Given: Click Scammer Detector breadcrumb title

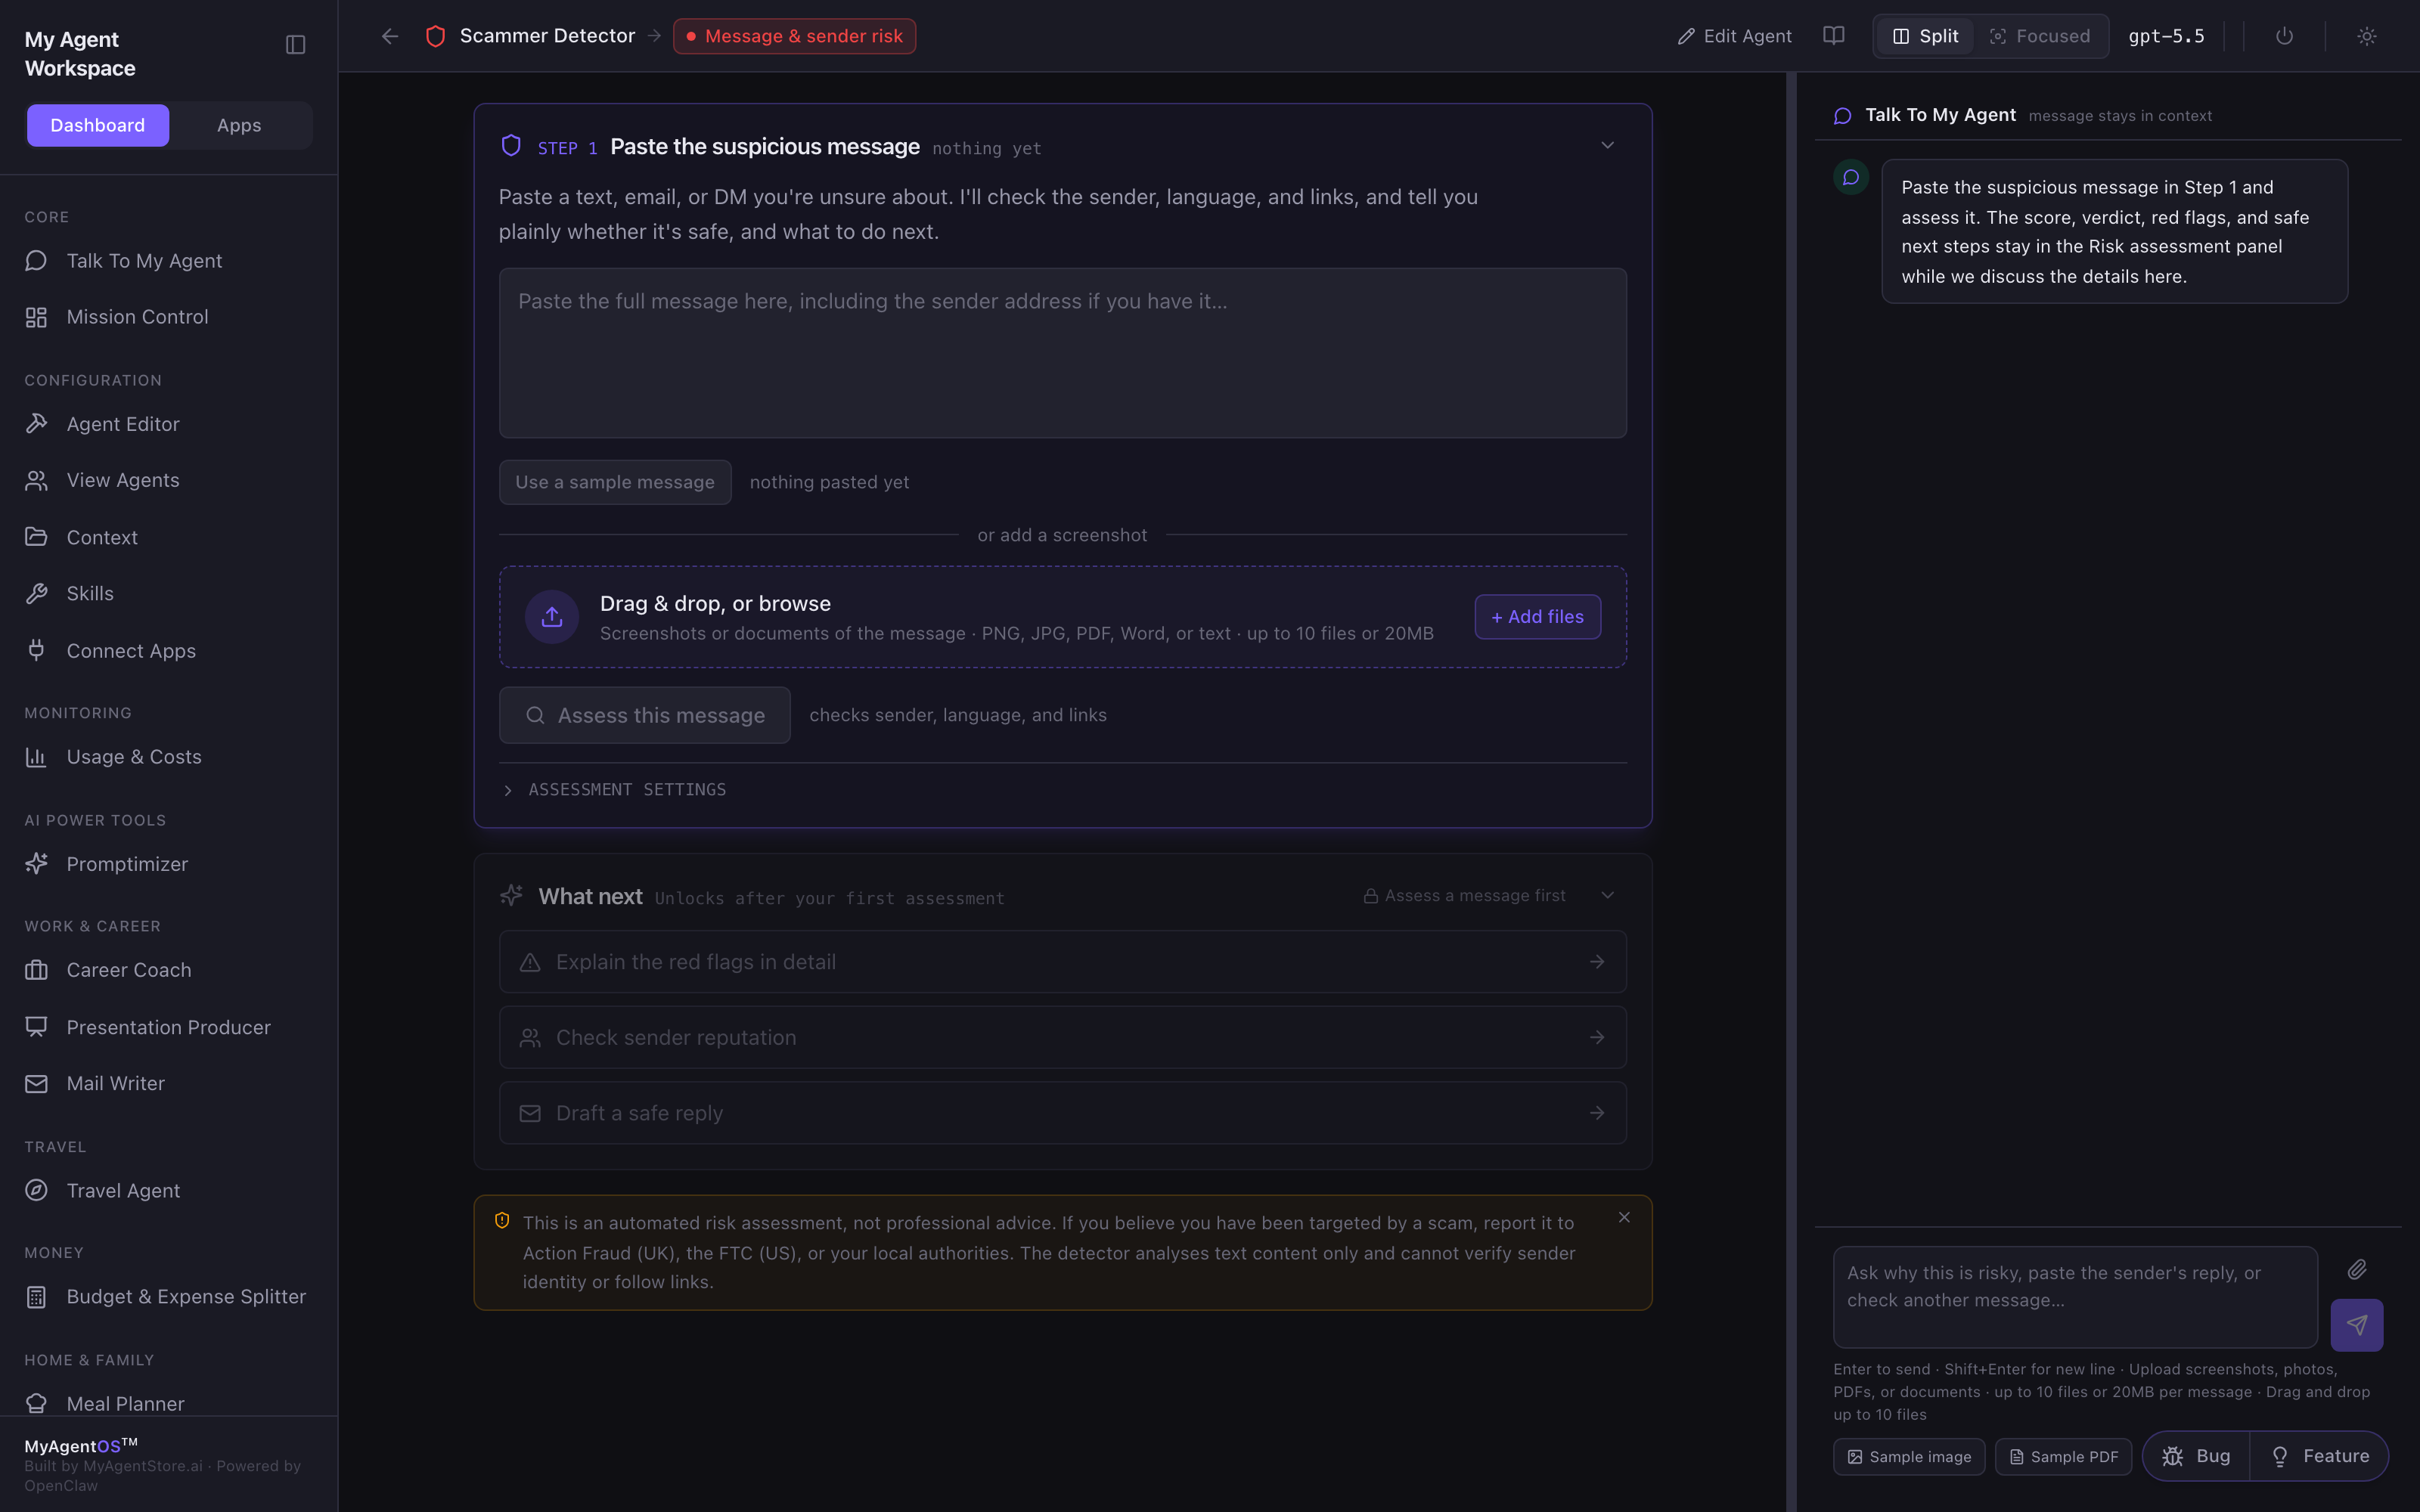Looking at the screenshot, I should (x=547, y=36).
